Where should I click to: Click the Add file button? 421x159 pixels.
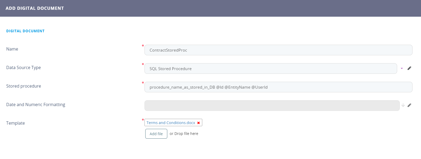click(156, 134)
